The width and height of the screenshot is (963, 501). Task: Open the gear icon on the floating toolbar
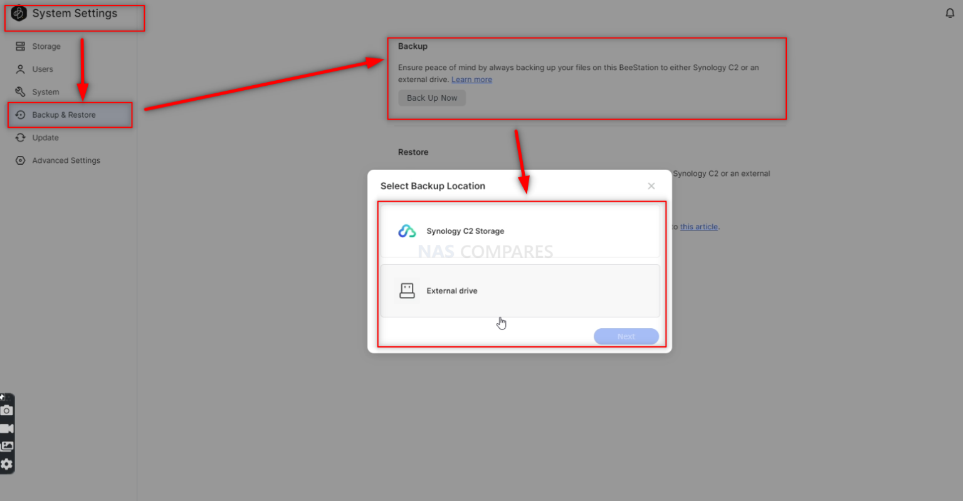coord(6,464)
